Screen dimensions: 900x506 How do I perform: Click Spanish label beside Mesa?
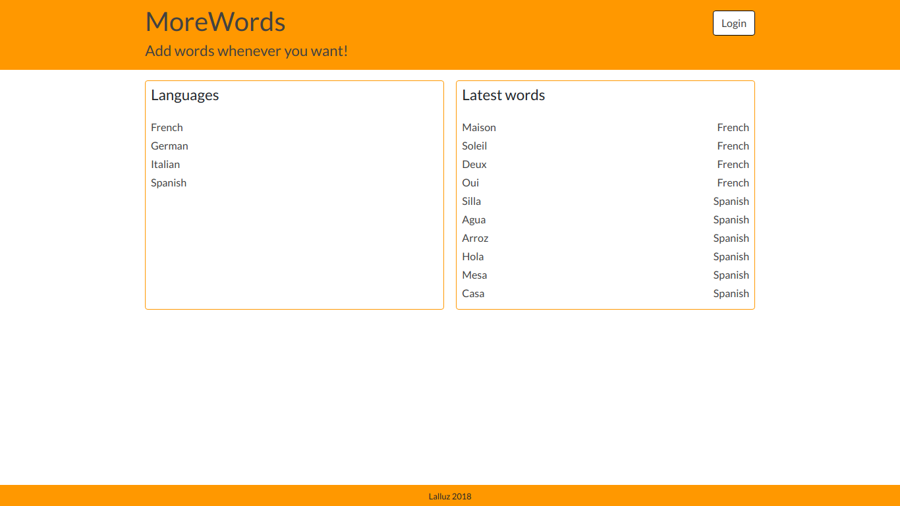[731, 275]
